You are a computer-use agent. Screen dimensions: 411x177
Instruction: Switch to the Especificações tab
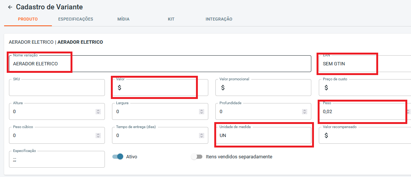point(75,19)
